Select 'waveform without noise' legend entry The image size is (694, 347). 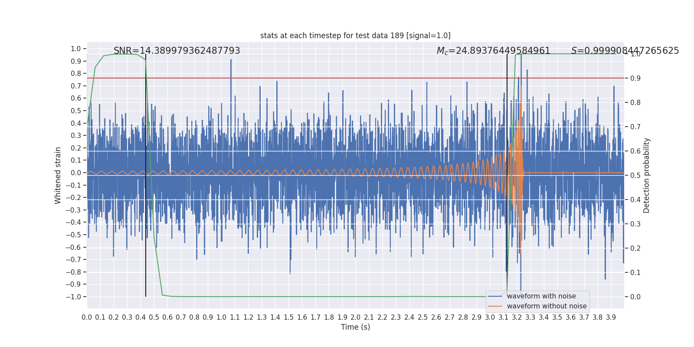[547, 306]
